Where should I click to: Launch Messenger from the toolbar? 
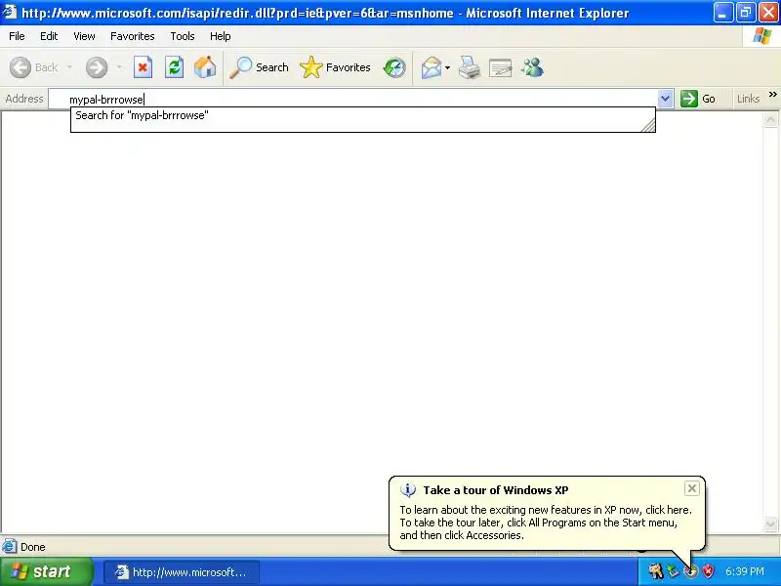[532, 67]
